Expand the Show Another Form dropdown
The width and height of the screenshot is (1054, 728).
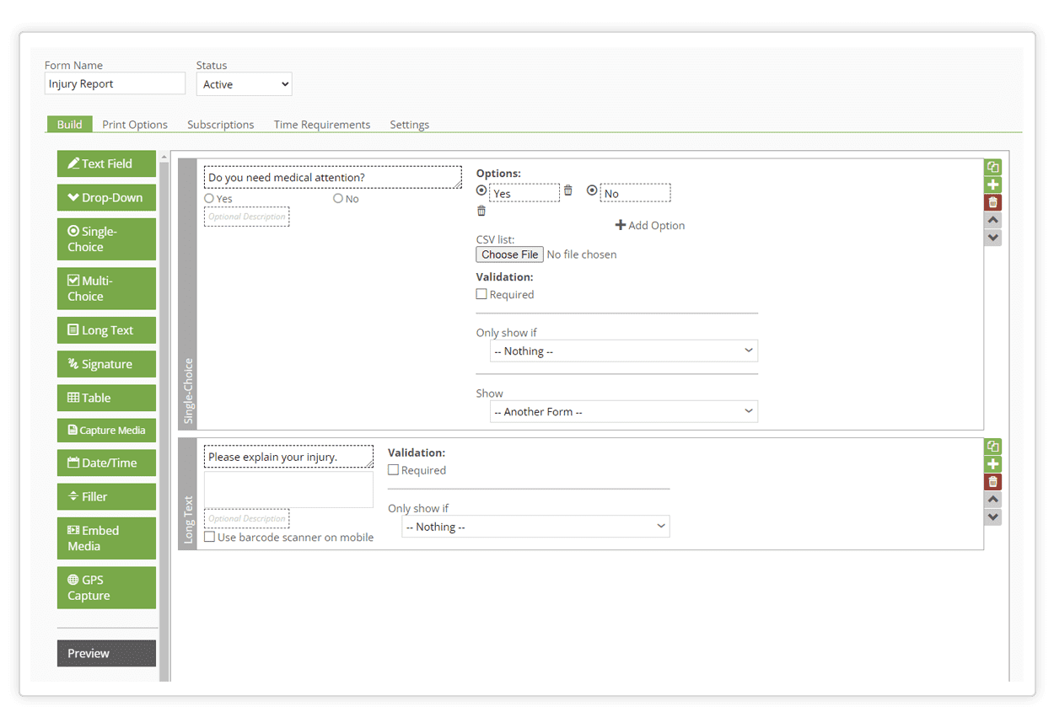tap(623, 411)
